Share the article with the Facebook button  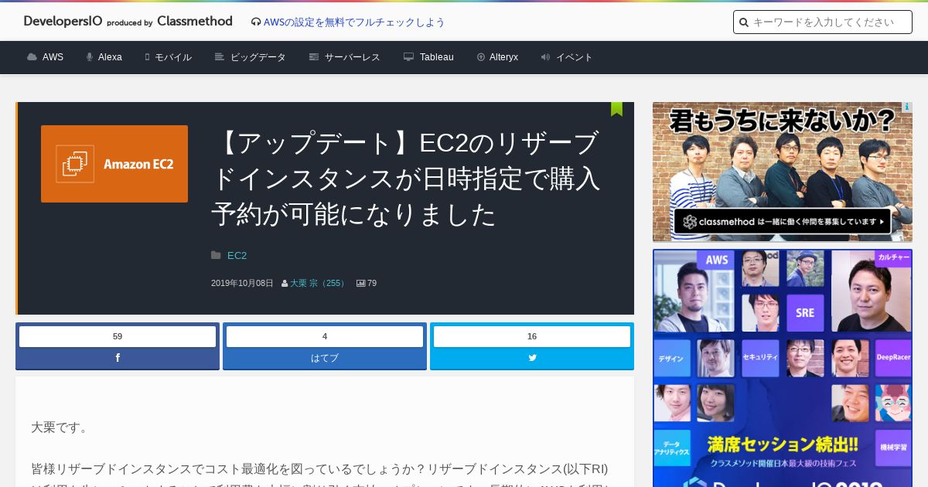[x=118, y=358]
